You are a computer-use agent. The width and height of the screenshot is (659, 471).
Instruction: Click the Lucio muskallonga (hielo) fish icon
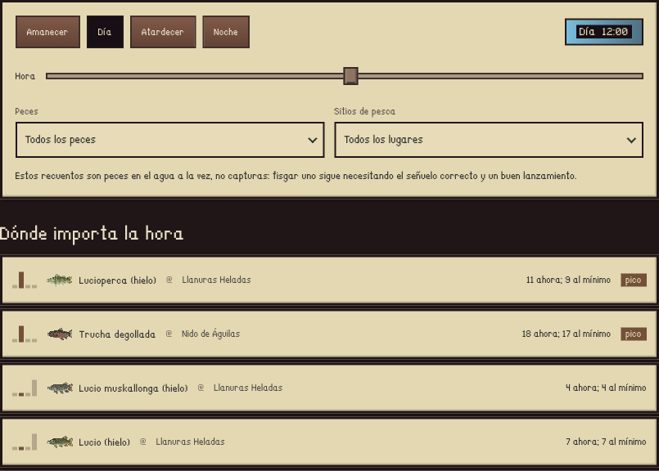pyautogui.click(x=60, y=388)
